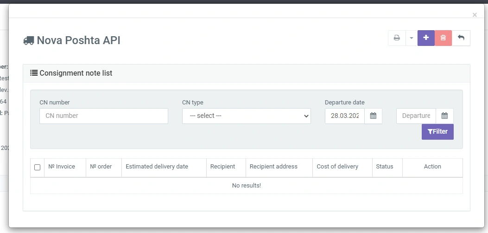Click the Filter button
488x233 pixels.
point(437,132)
